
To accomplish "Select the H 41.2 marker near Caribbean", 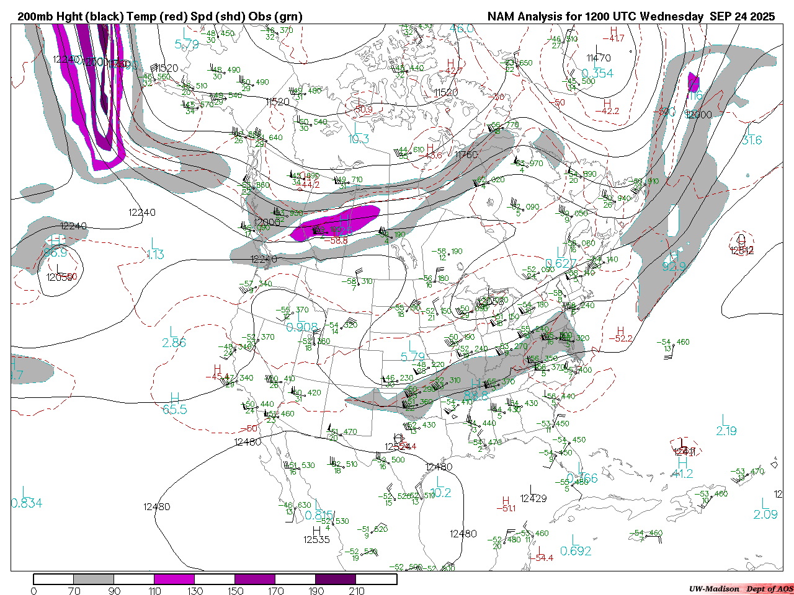I will 682,469.
